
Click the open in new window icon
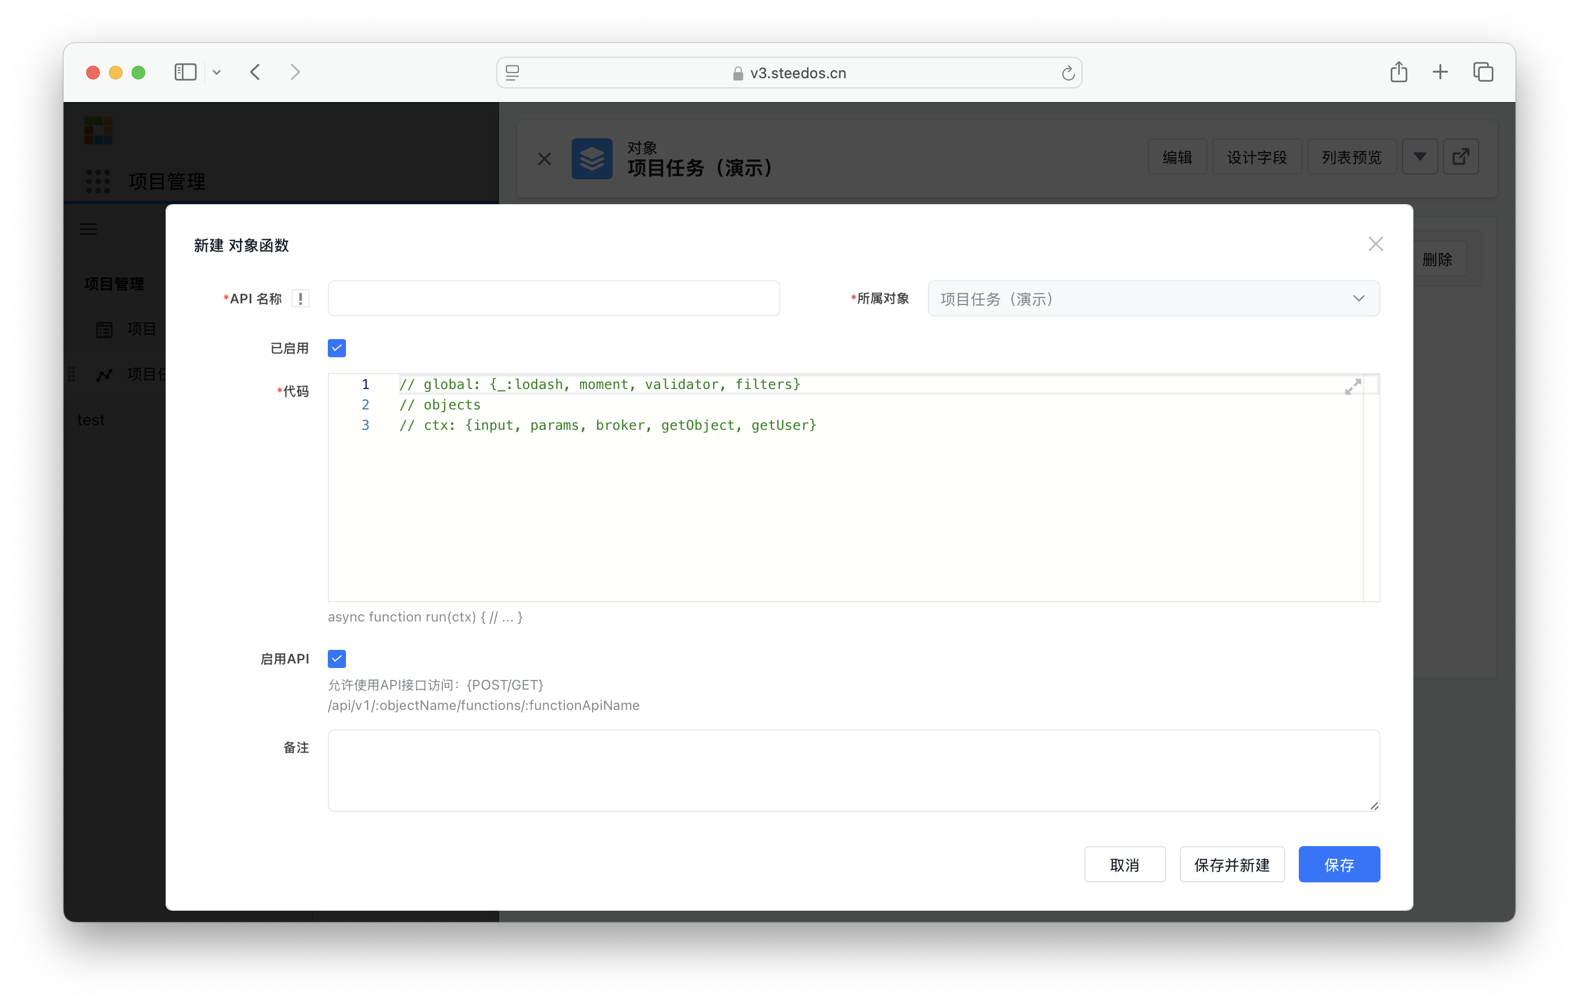[1460, 157]
